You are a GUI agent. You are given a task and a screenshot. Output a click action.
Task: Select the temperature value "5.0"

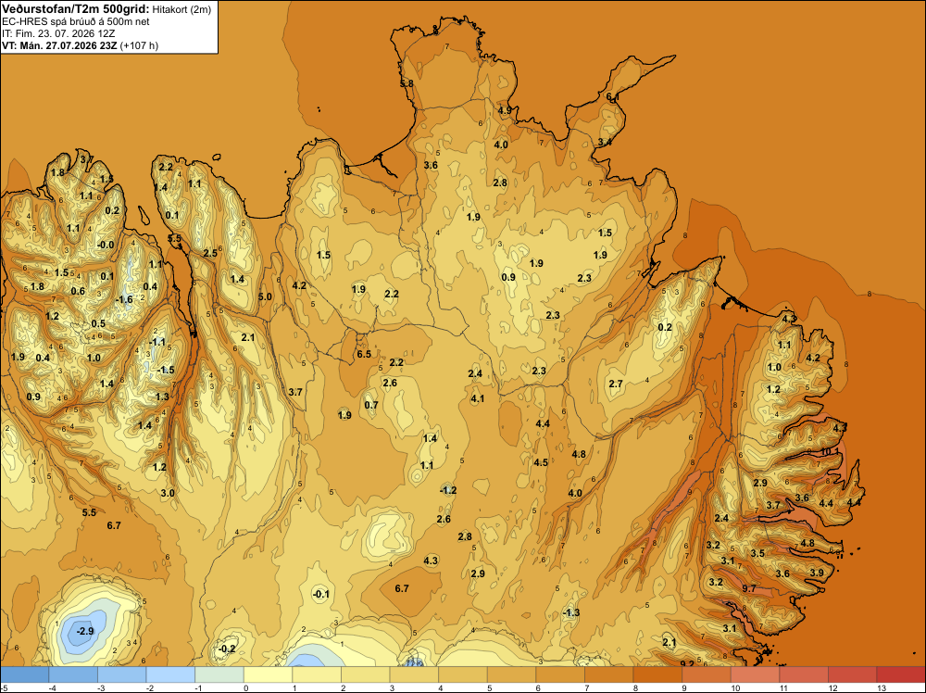tap(265, 296)
